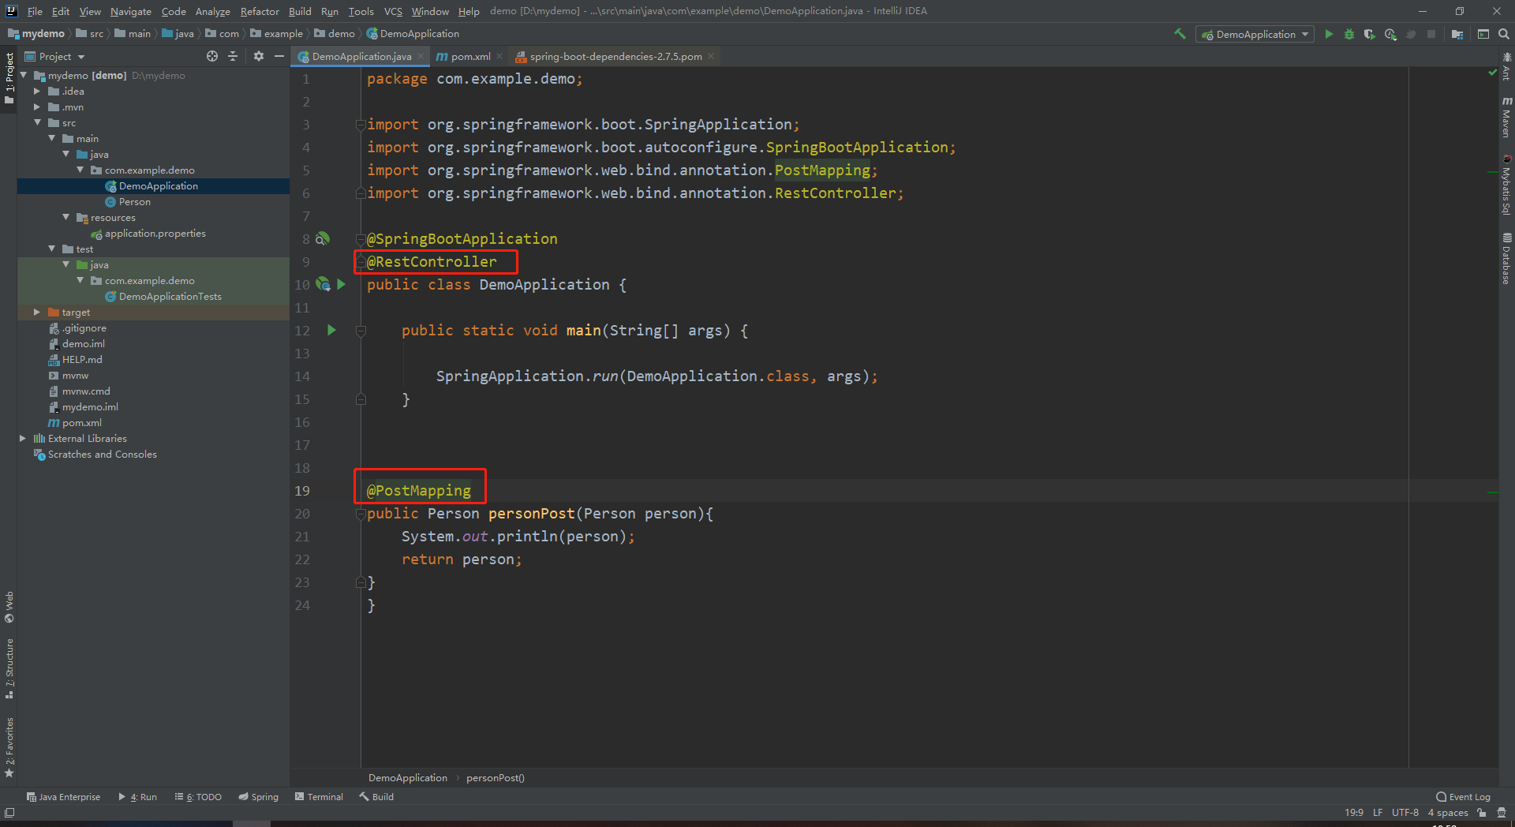Select Person class in the project tree
The image size is (1515, 827).
point(134,202)
